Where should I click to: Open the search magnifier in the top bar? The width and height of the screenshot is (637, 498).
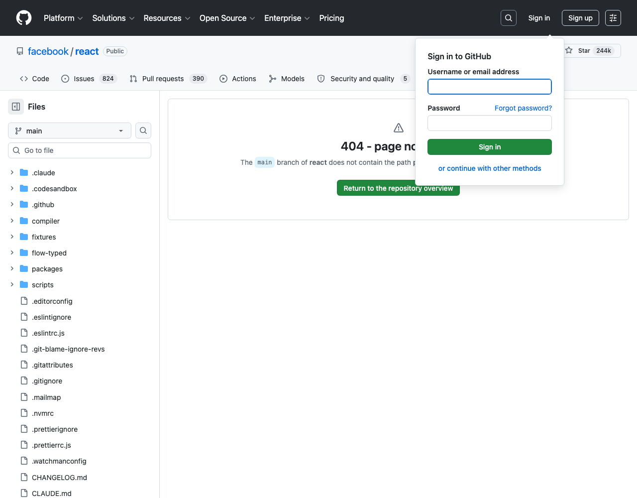509,18
